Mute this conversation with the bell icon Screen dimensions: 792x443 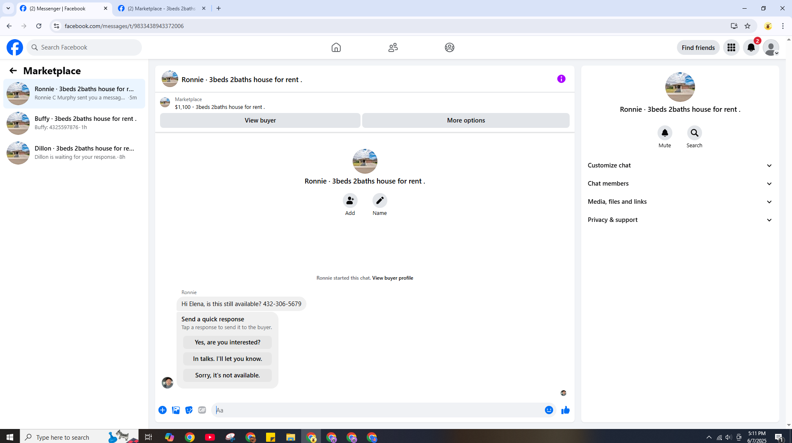click(x=665, y=133)
